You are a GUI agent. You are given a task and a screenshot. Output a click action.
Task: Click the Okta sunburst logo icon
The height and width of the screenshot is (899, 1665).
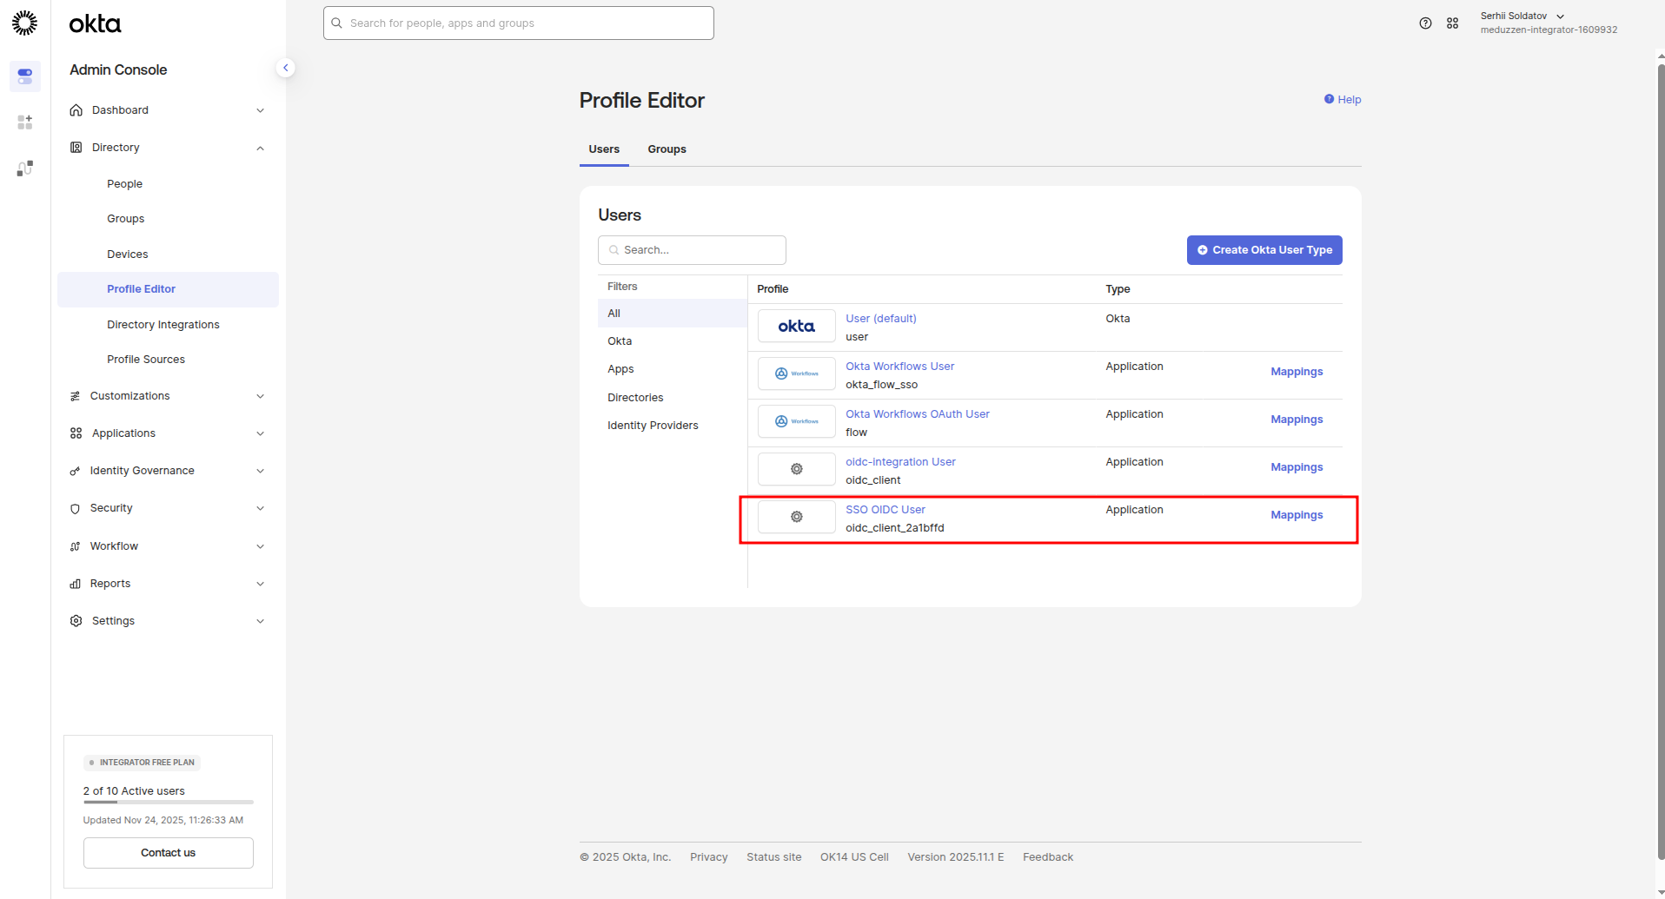24,23
